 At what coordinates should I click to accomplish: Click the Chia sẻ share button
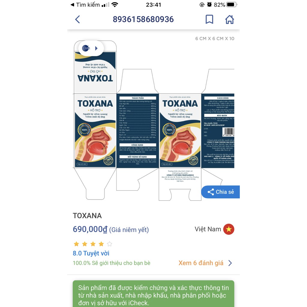220,192
